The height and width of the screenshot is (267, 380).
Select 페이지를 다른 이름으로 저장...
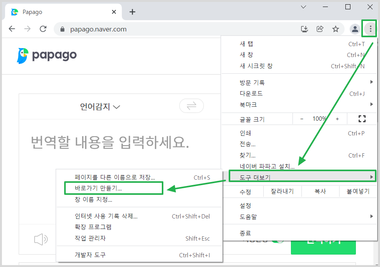coord(139,177)
